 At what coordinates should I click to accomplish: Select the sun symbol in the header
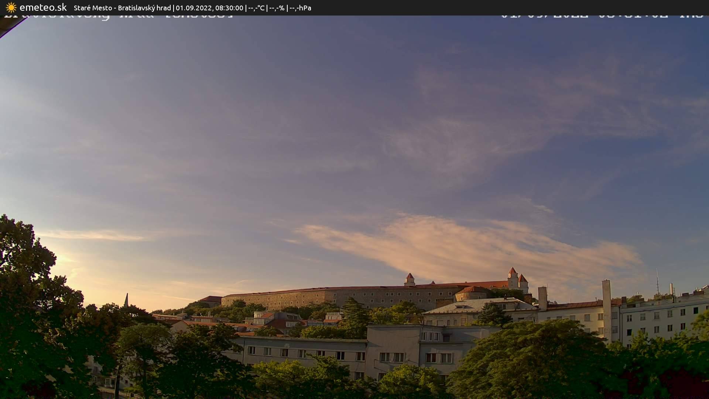tap(11, 7)
